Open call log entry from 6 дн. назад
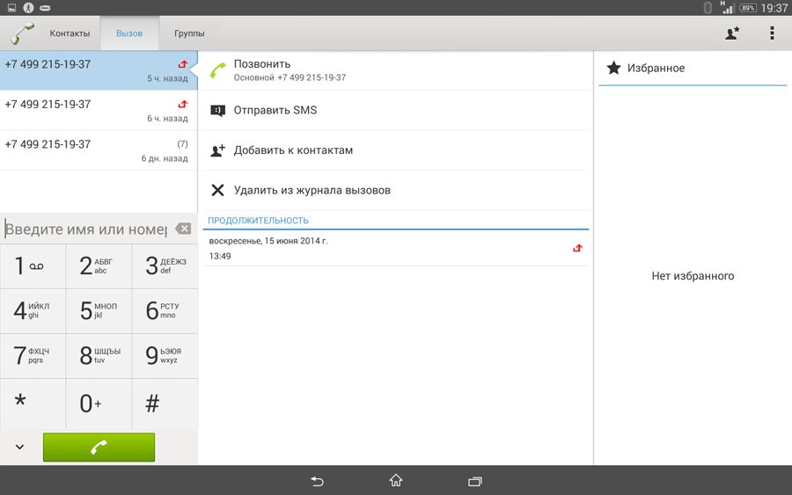Viewport: 792px width, 495px height. pos(99,150)
